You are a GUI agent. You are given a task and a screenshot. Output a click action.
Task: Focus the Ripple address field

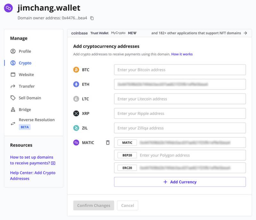(180, 114)
